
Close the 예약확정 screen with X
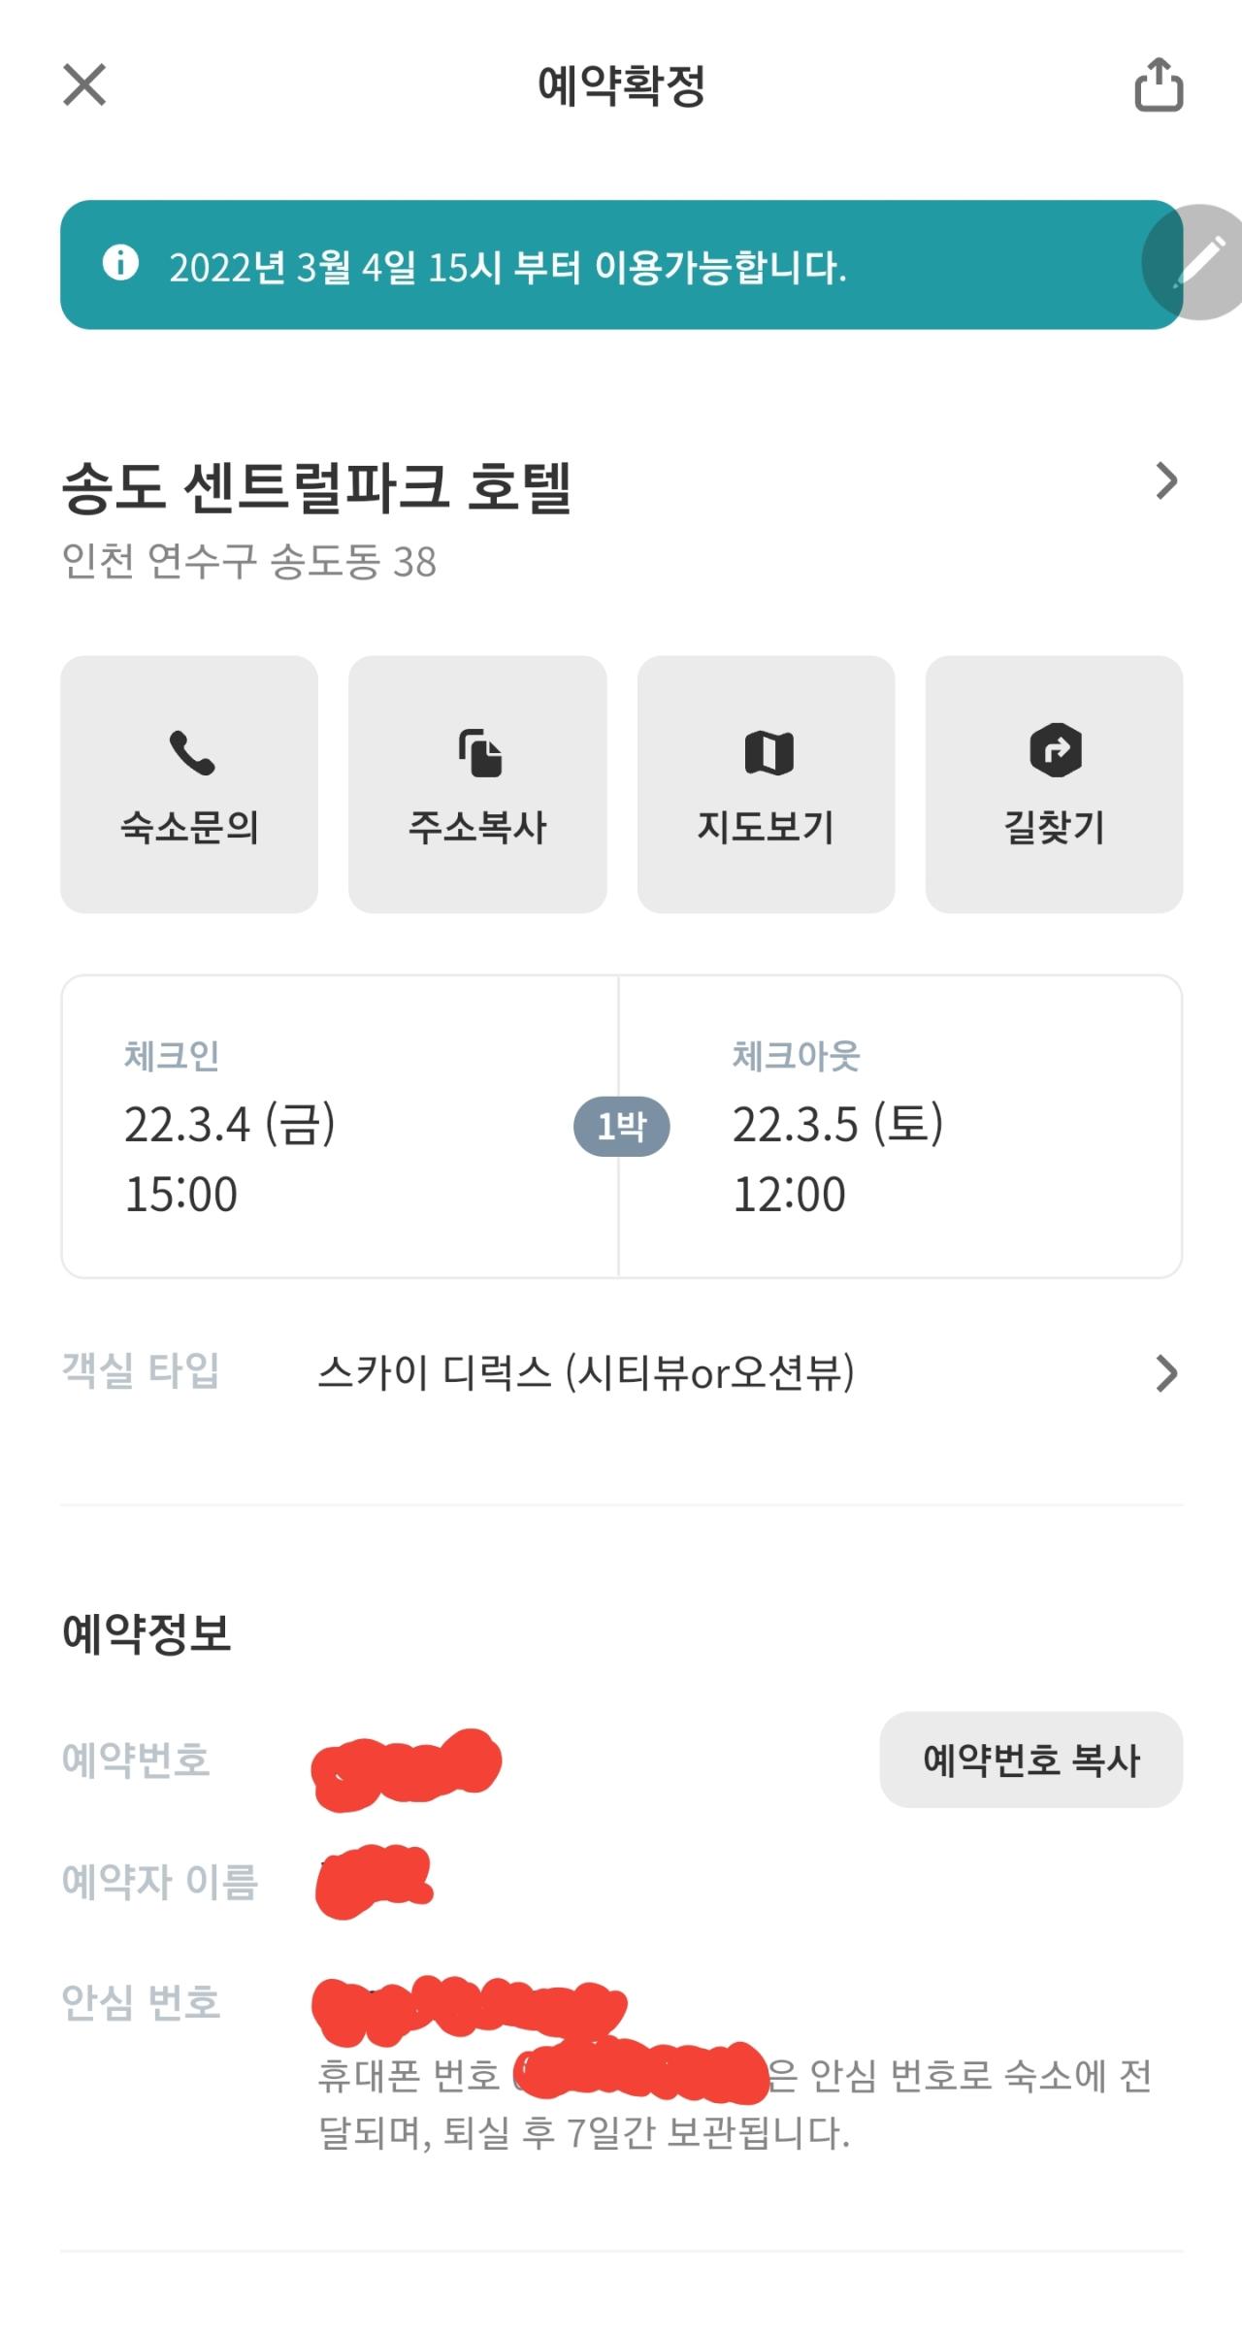84,84
